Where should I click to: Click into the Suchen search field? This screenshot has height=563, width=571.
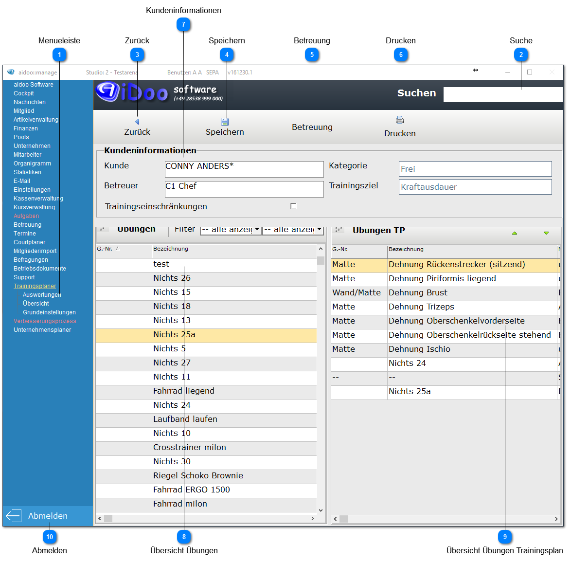[503, 94]
